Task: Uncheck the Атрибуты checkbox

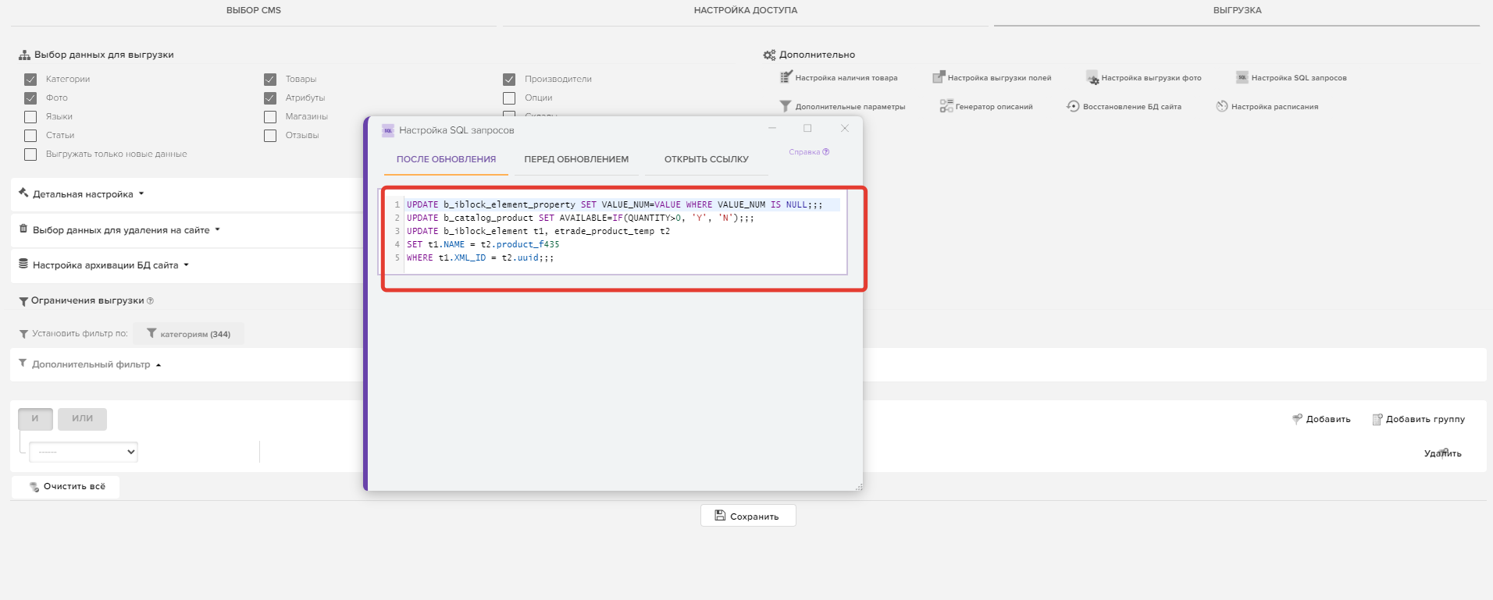Action: click(270, 98)
